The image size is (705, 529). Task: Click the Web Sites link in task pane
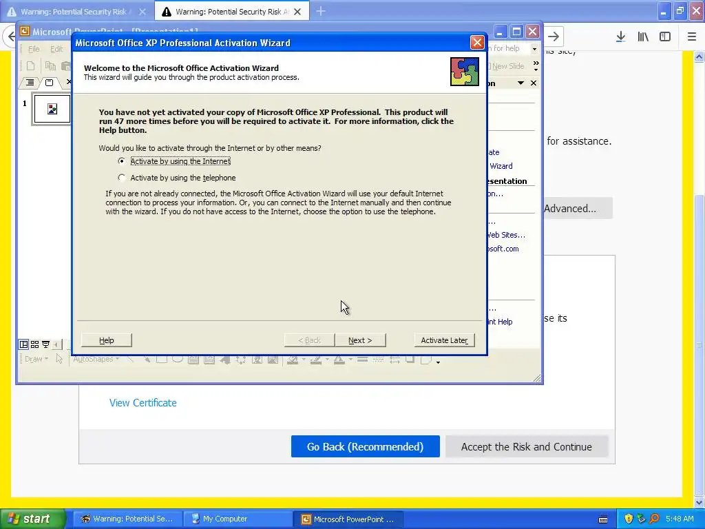[506, 235]
